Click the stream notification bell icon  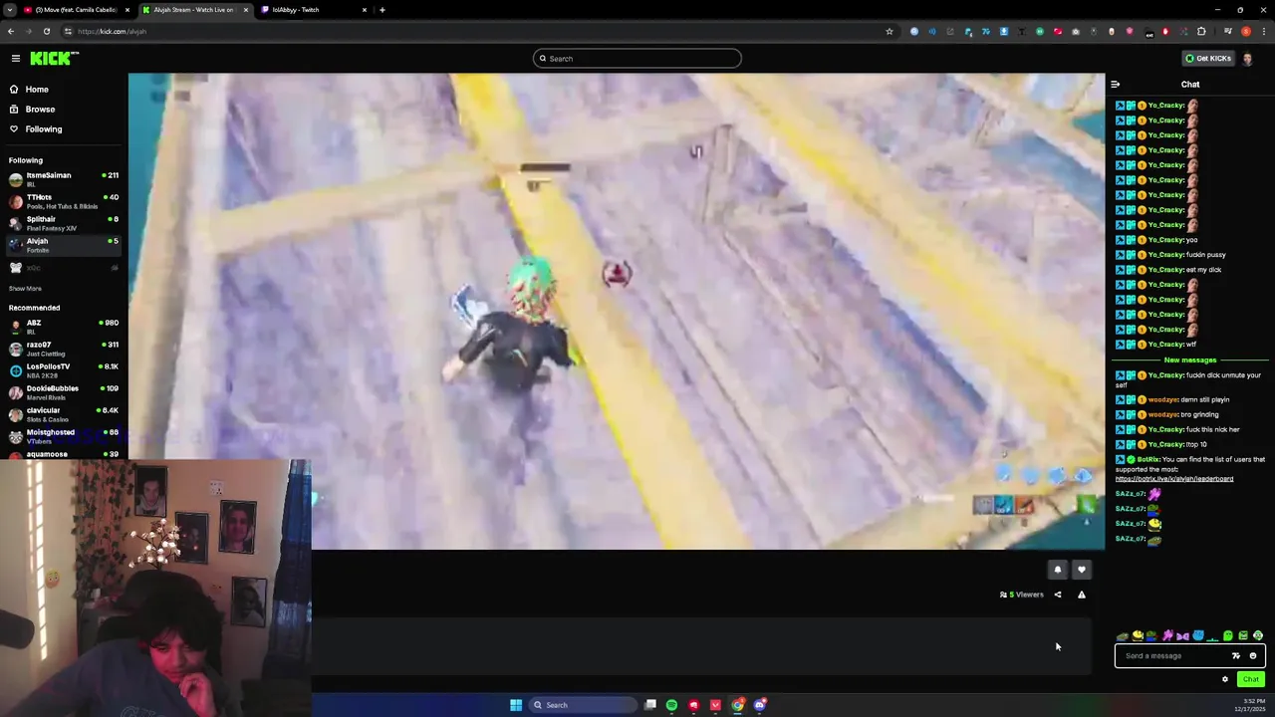(1058, 570)
